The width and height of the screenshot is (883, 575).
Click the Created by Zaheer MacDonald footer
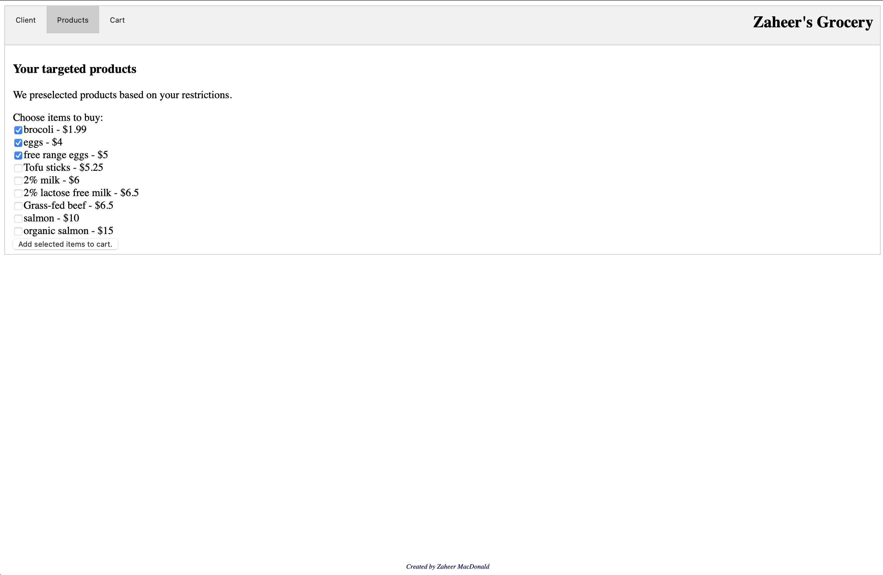click(x=447, y=566)
